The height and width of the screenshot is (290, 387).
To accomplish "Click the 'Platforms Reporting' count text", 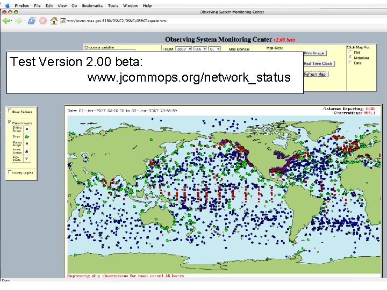I will click(349, 108).
